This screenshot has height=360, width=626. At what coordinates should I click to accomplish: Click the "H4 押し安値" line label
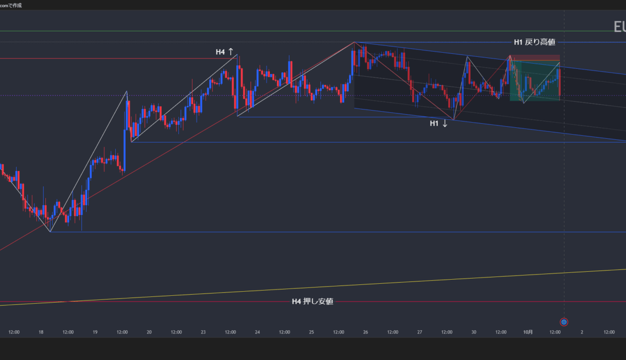coord(312,302)
